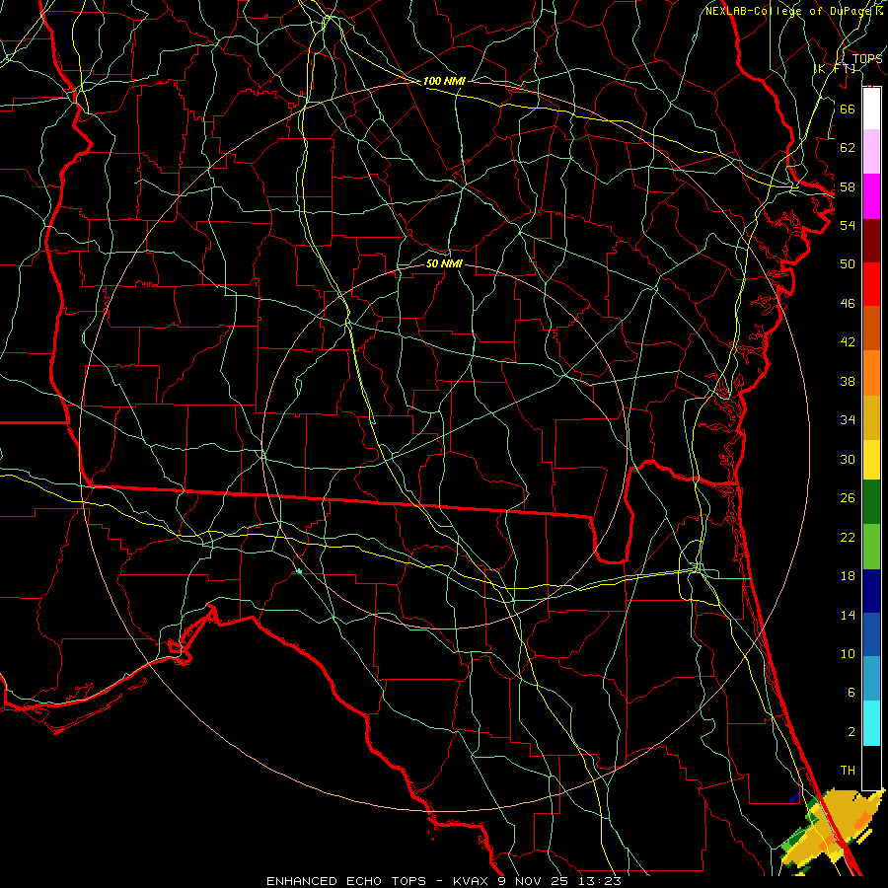Click the 30 value on the legend

(848, 459)
